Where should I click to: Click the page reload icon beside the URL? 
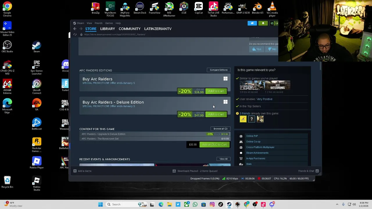pyautogui.click(x=75, y=34)
